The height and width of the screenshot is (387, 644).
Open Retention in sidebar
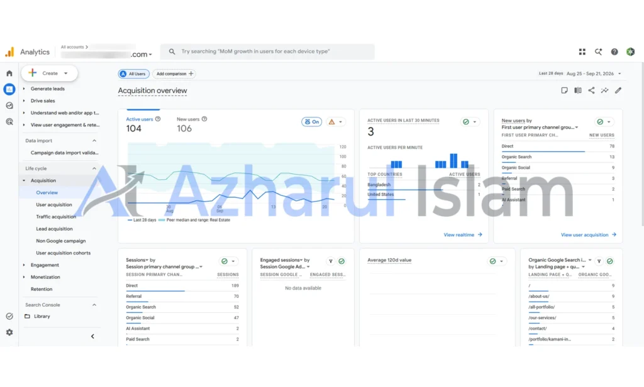(42, 289)
